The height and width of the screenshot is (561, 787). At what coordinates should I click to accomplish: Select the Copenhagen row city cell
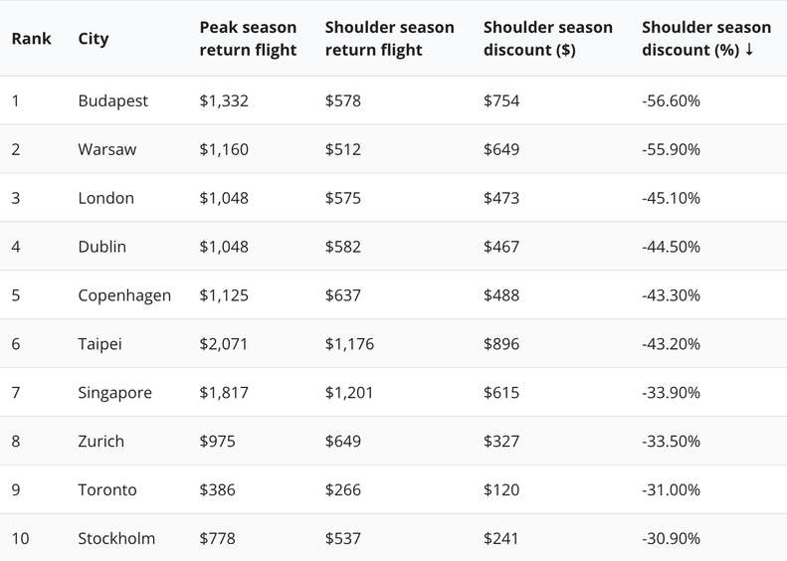click(x=124, y=295)
